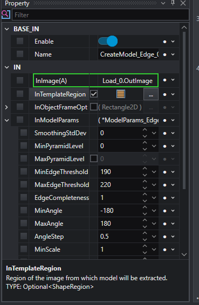Increase the SmoothingStdDev value with up arrow
This screenshot has height=305, width=199.
pos(145,130)
